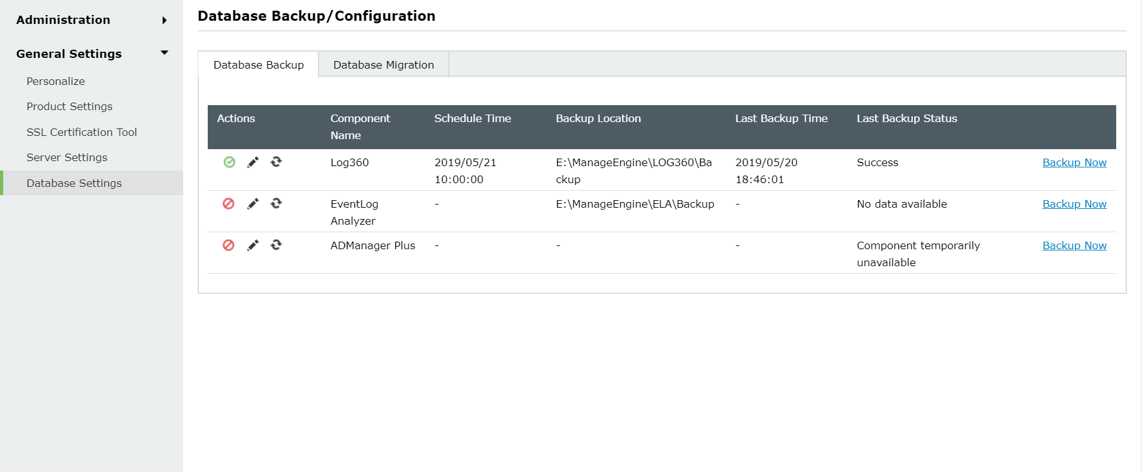Click the refresh icon for EventLog Analyzer
Viewport: 1142px width, 472px height.
pyautogui.click(x=276, y=203)
